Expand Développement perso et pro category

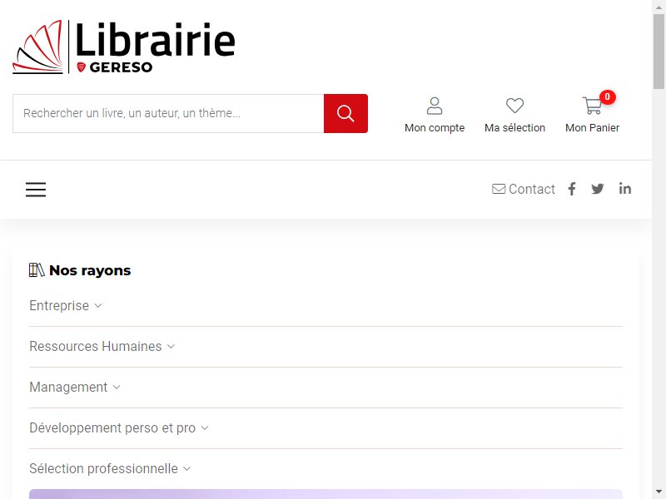pos(119,427)
